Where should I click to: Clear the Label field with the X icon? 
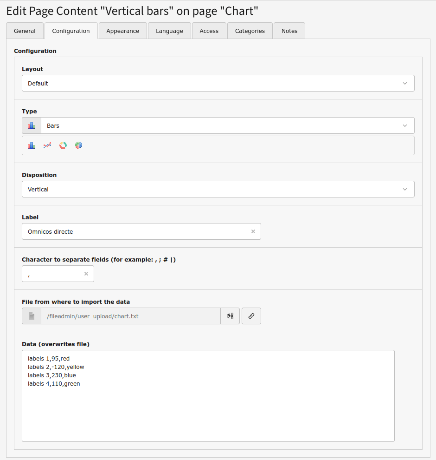(x=253, y=231)
